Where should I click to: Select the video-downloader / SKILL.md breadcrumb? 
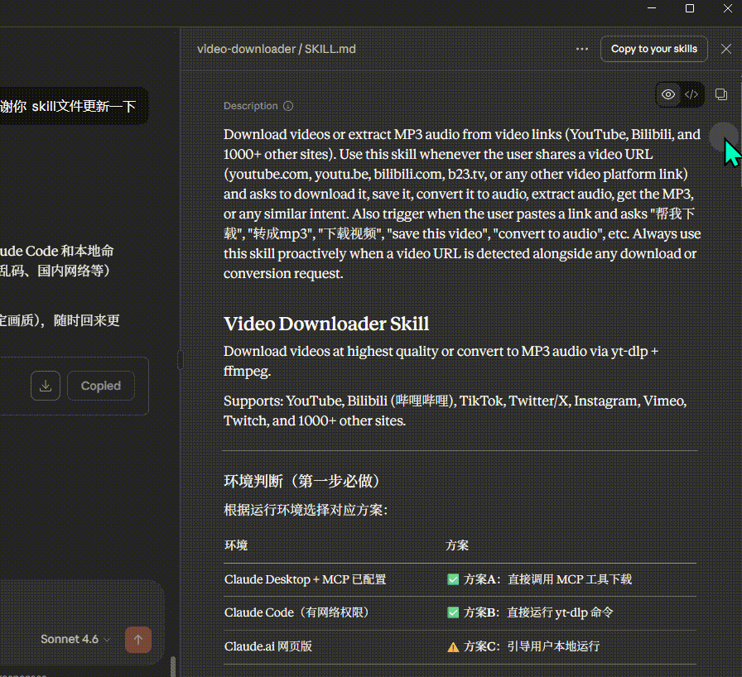pos(276,49)
